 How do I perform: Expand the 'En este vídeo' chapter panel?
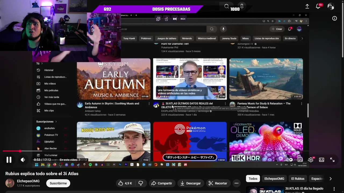click(x=70, y=160)
